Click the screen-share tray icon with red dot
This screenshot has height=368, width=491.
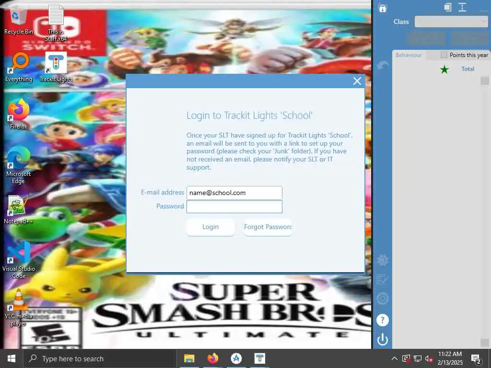[x=406, y=358]
